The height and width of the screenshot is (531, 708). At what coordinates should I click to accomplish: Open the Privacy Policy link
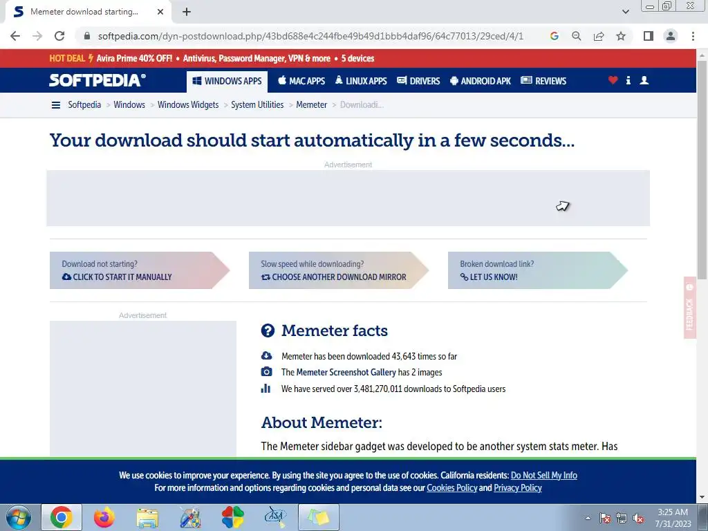[x=517, y=488]
